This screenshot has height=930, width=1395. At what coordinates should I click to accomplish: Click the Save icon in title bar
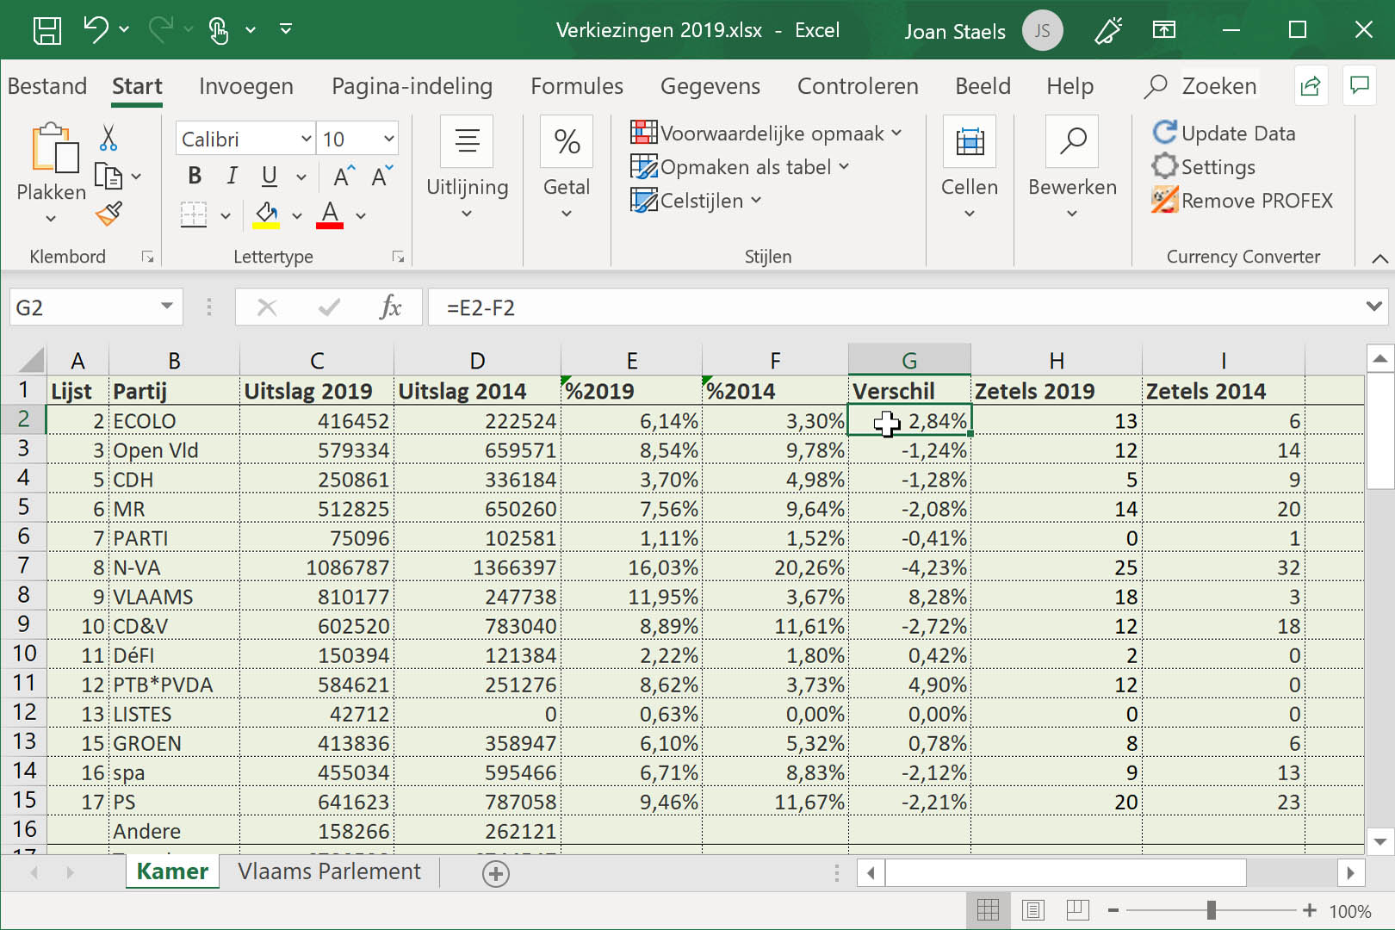pyautogui.click(x=46, y=30)
